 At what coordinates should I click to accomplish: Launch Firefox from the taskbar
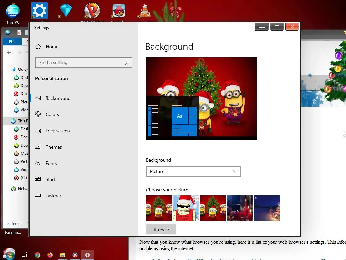[50, 255]
